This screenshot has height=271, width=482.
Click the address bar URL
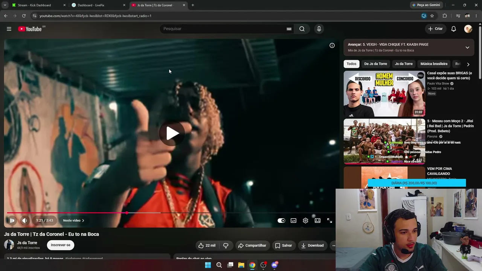click(95, 16)
